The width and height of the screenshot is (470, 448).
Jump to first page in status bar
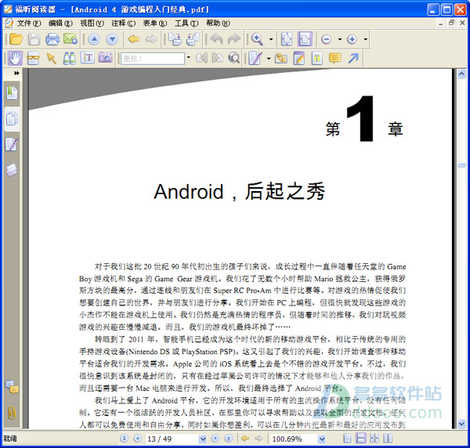pos(124,439)
